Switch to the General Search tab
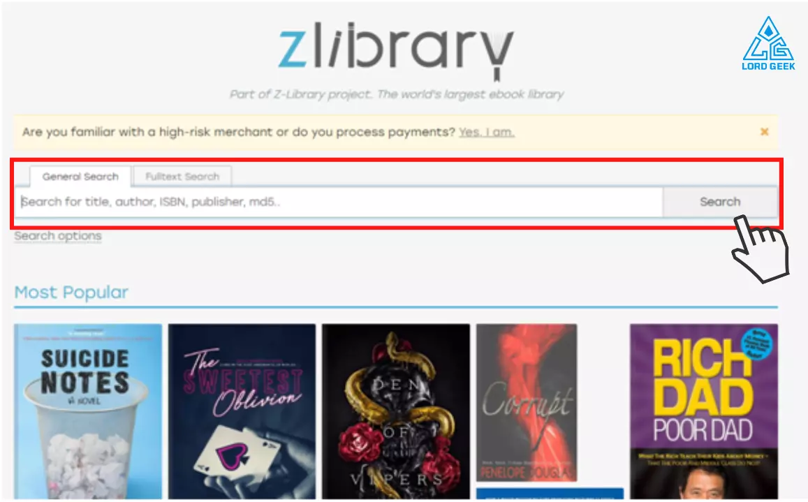 tap(80, 176)
